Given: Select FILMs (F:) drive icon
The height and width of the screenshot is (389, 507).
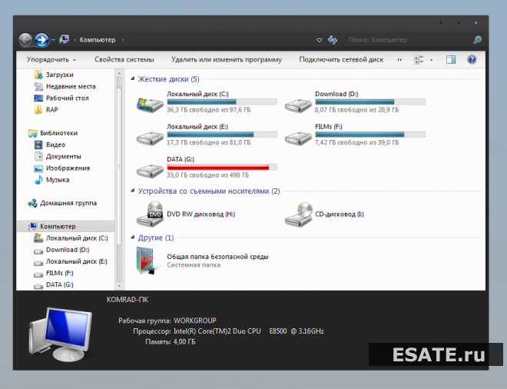Looking at the screenshot, I should point(298,138).
